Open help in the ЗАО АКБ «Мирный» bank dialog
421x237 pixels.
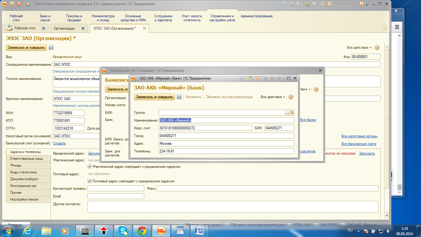(291, 97)
